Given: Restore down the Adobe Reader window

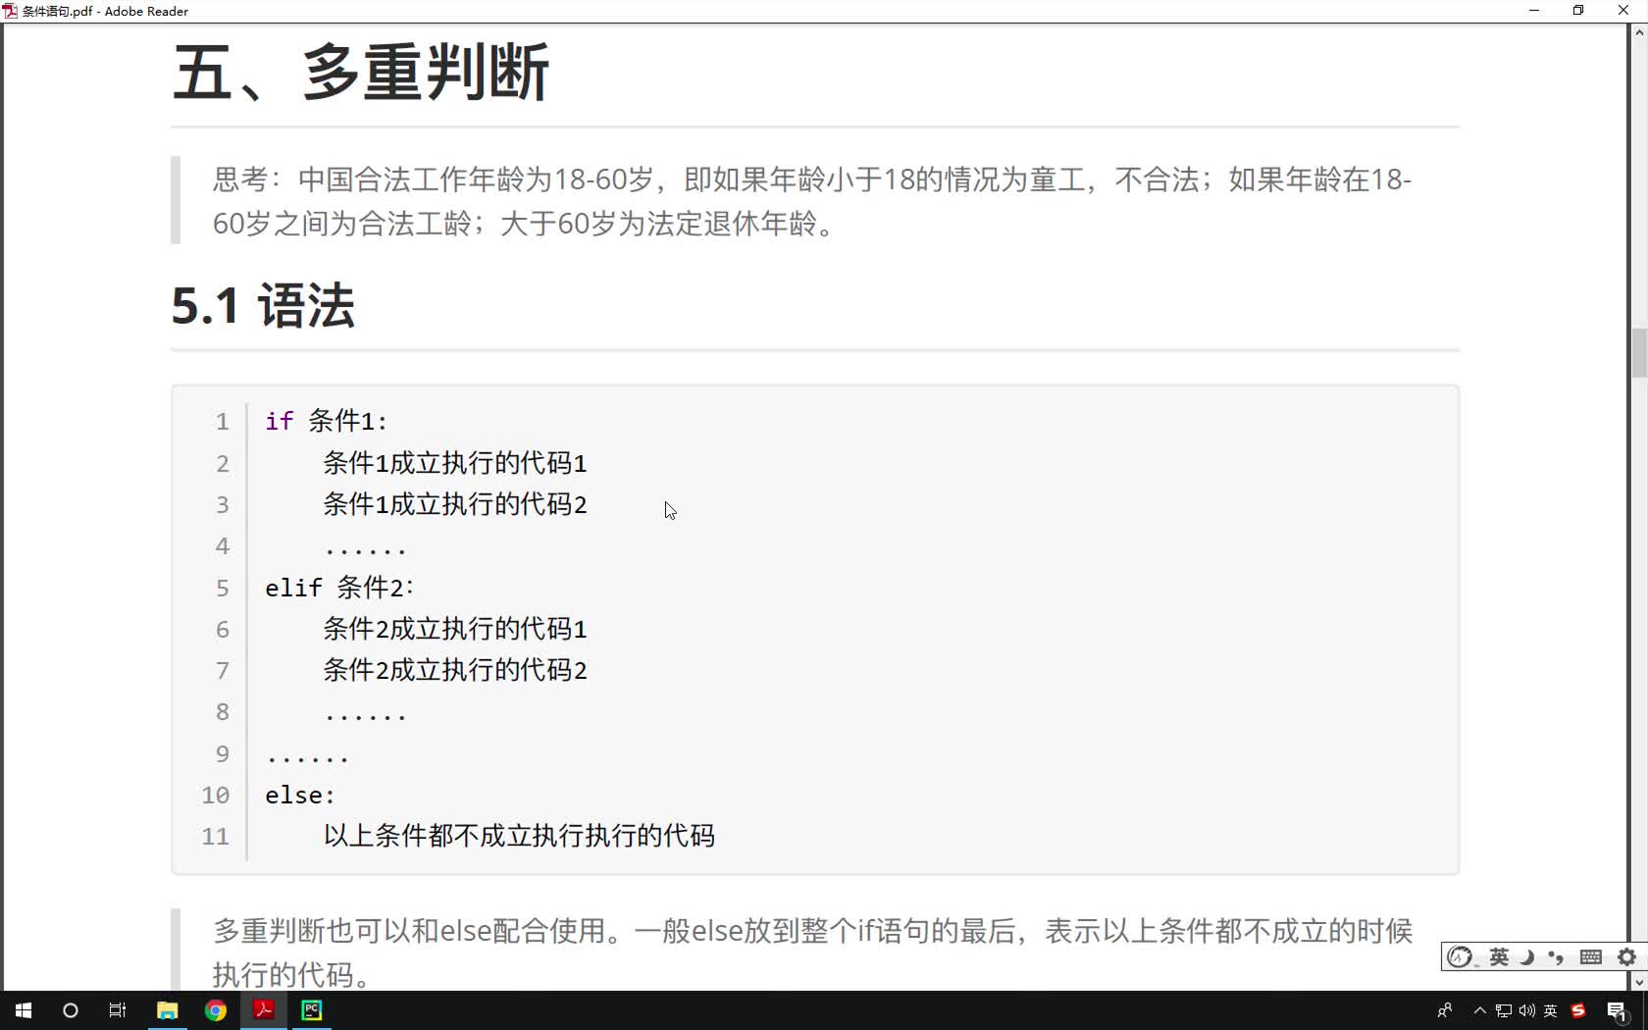Looking at the screenshot, I should coord(1578,11).
